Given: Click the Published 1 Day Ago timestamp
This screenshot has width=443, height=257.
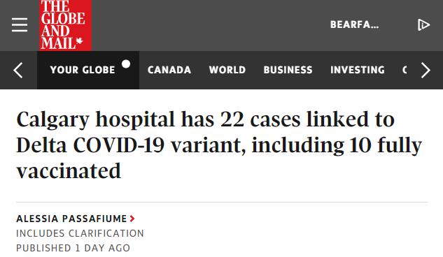Looking at the screenshot, I should pyautogui.click(x=73, y=248).
